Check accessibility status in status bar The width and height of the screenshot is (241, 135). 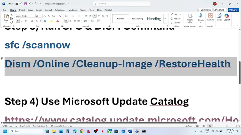coord(62,126)
